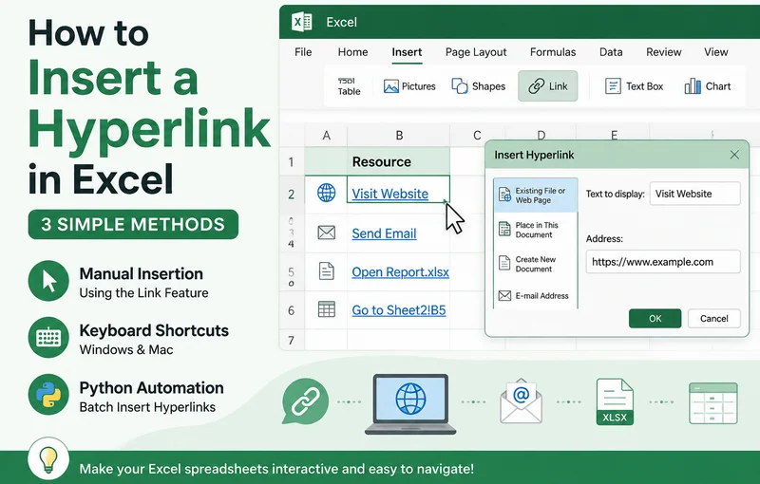Choose E-mail Address link type

point(536,296)
